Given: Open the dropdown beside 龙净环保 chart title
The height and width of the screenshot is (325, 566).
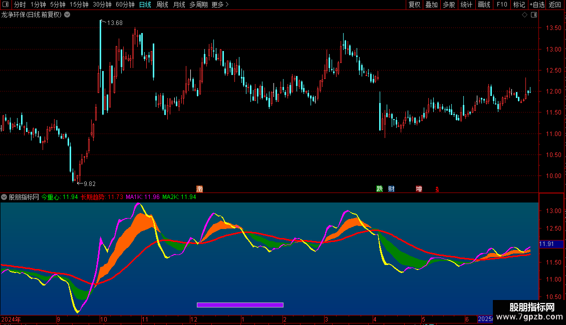Looking at the screenshot, I should pos(67,15).
